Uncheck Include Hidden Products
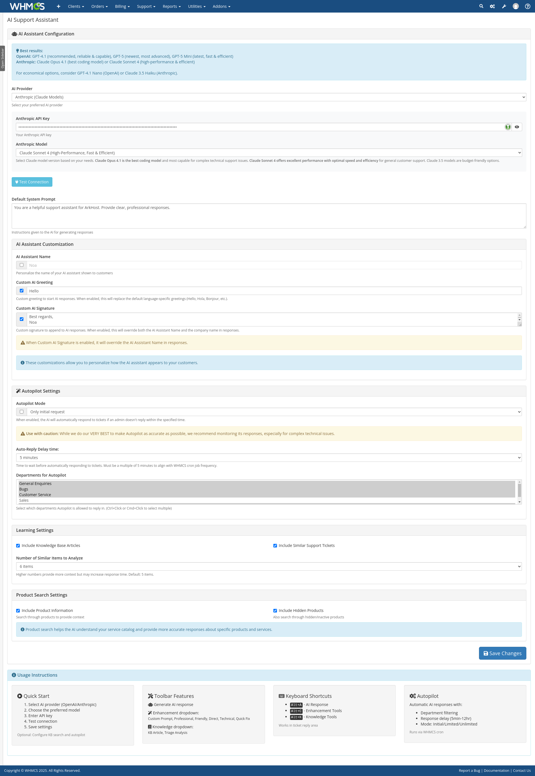This screenshot has width=535, height=776. (275, 611)
